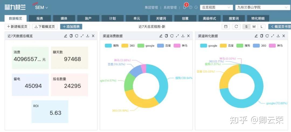The image size is (291, 132).
Task: Switch to the L size toggle
Action: point(261,27)
